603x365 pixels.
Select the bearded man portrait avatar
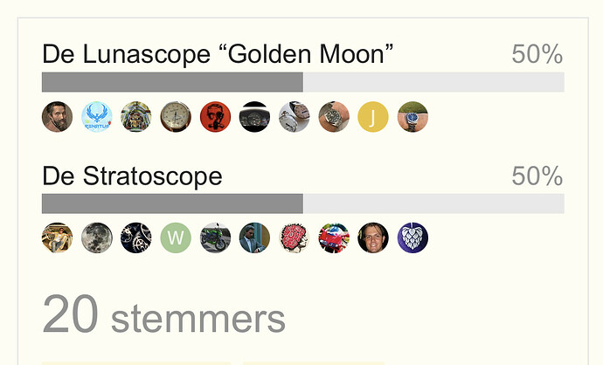(x=58, y=117)
